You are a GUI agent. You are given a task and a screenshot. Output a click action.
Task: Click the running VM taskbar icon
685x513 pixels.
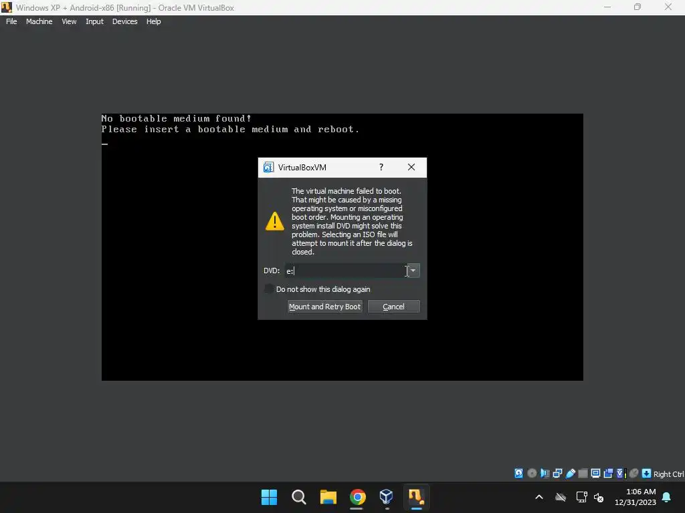click(416, 497)
